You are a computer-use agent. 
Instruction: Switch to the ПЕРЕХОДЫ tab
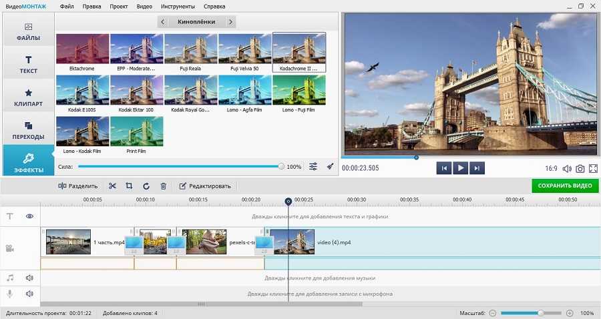coord(28,130)
